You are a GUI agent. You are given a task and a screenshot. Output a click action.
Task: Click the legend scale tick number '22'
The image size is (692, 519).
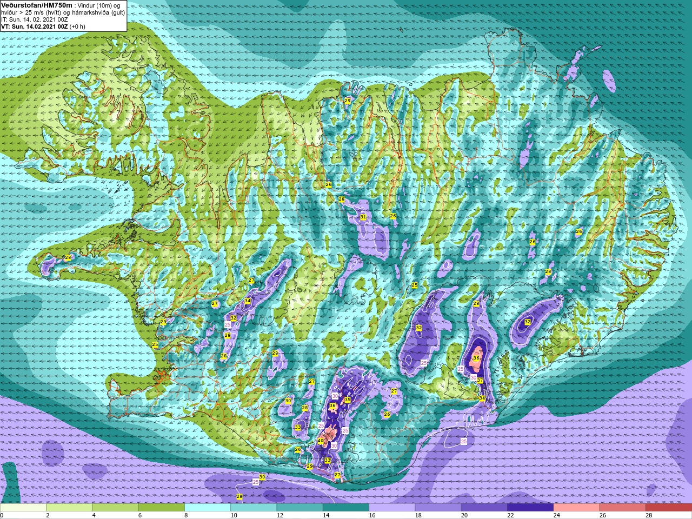pos(510,515)
